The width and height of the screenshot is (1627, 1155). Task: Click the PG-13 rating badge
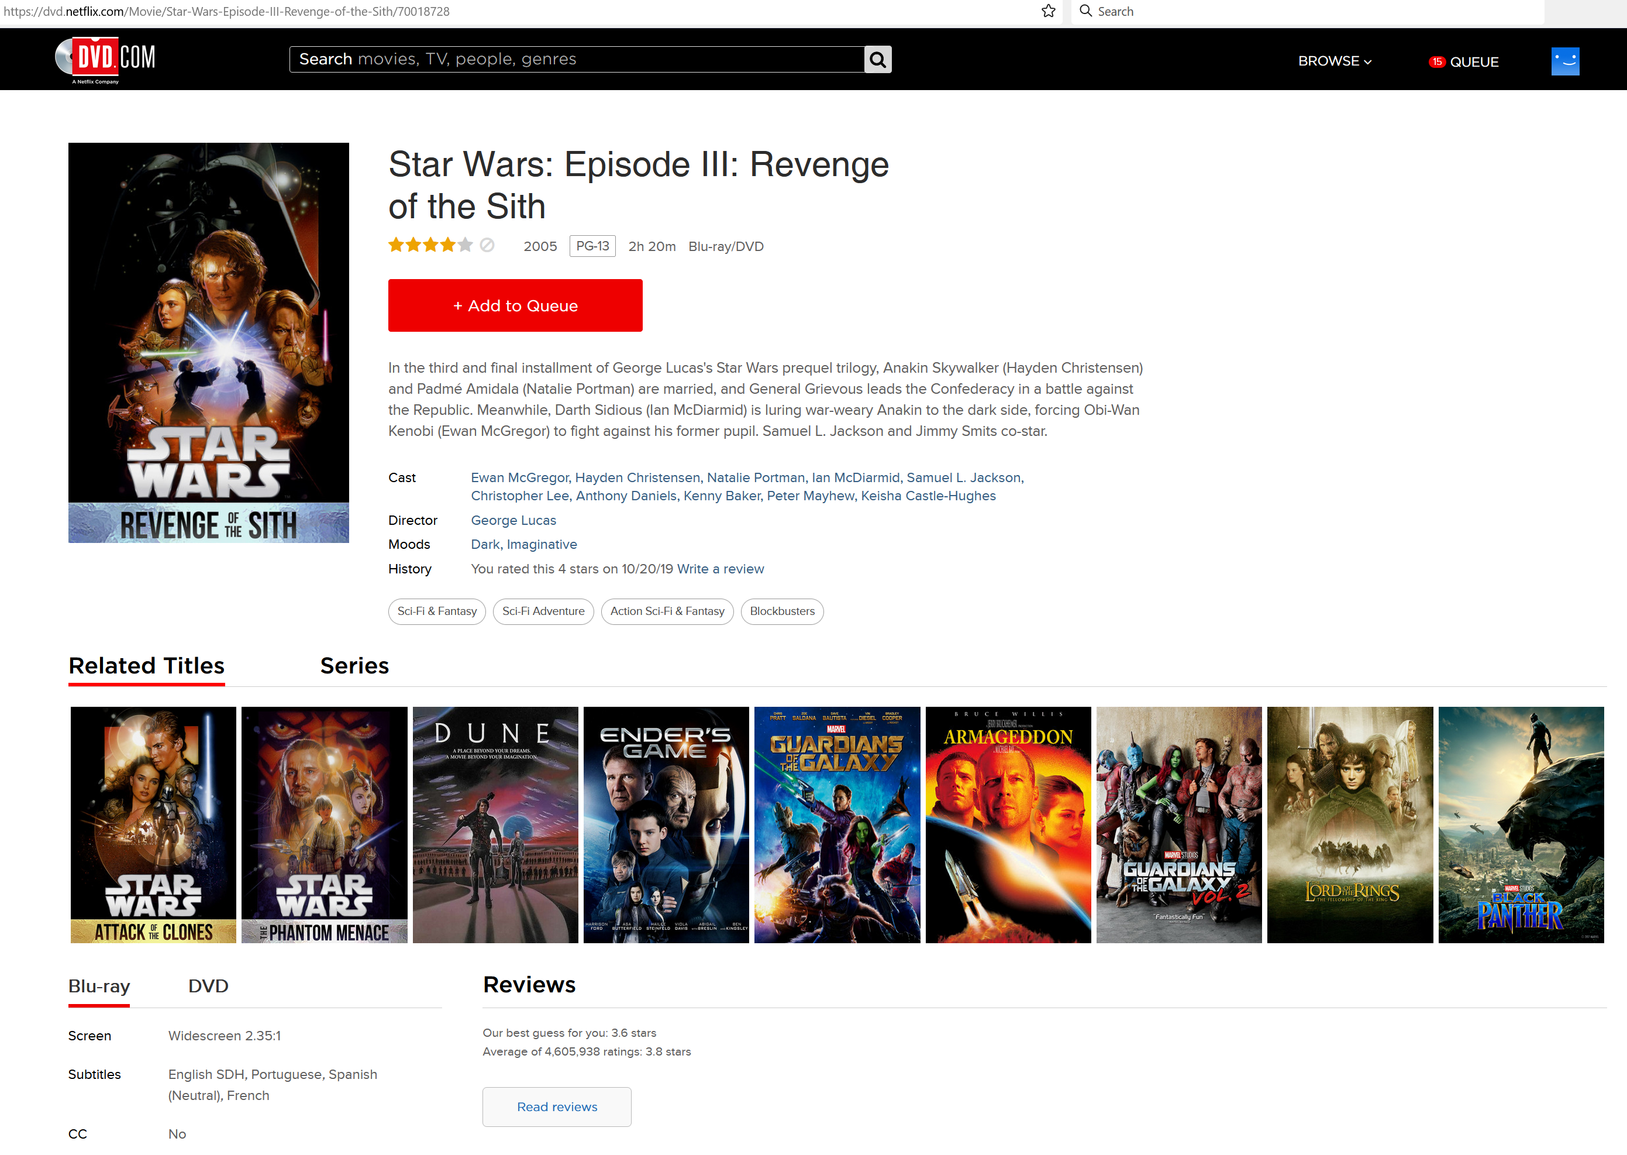click(592, 246)
